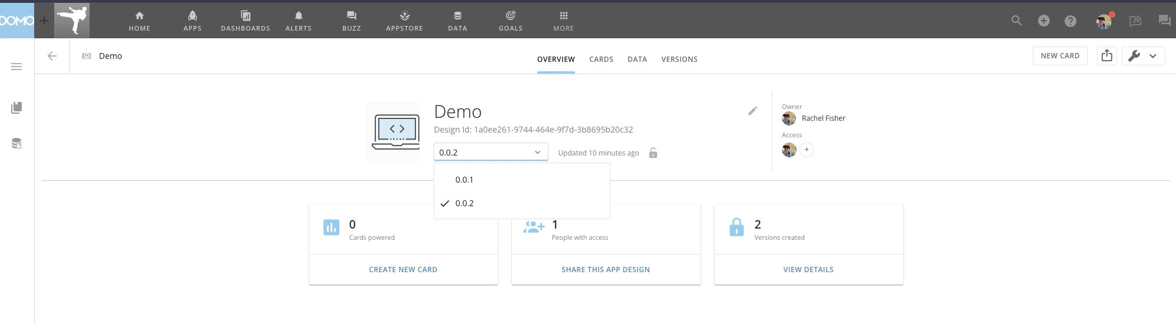Collapse the 0.0.2 version dropdown

(x=491, y=152)
